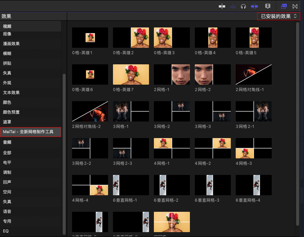Select the 0 格-英雄 6 effect thumbnail
The image size is (304, 237).
click(90, 74)
